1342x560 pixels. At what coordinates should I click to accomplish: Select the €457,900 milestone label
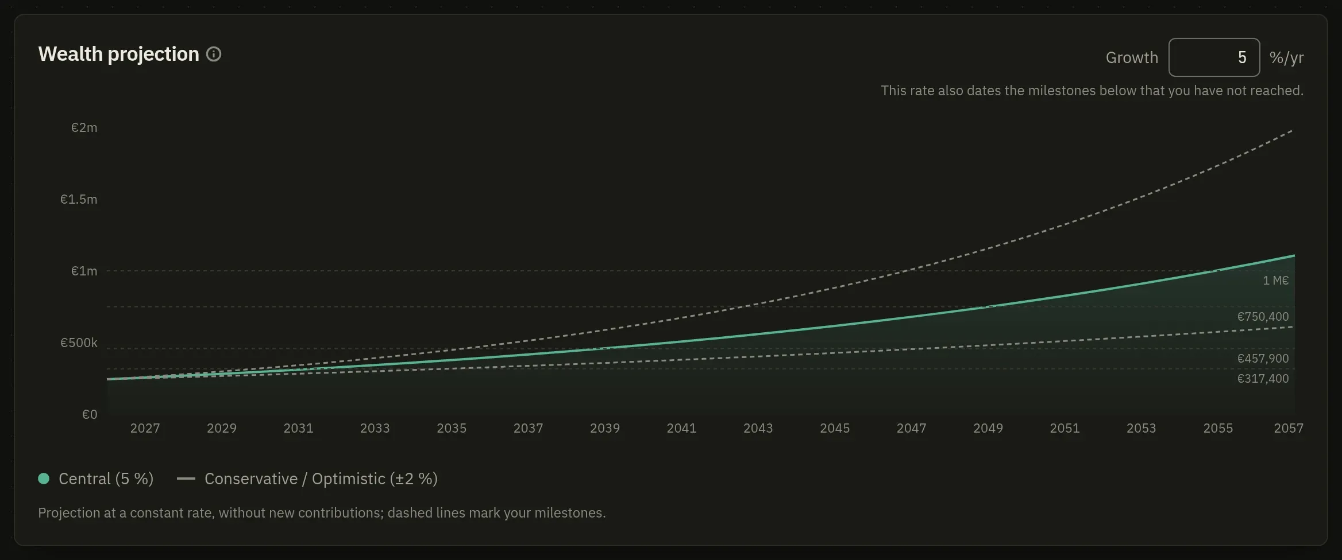tap(1263, 358)
